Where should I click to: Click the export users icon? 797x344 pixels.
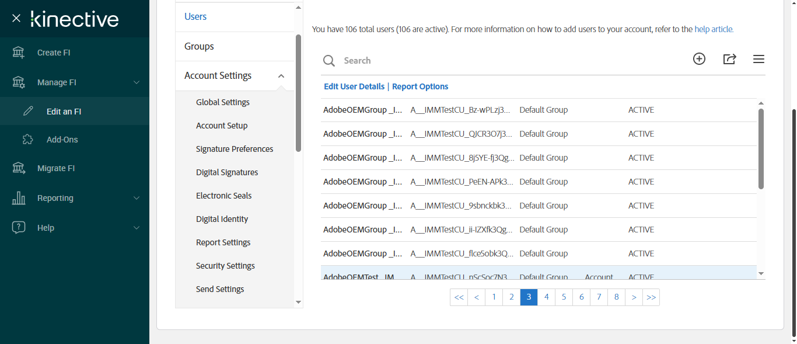tap(729, 59)
